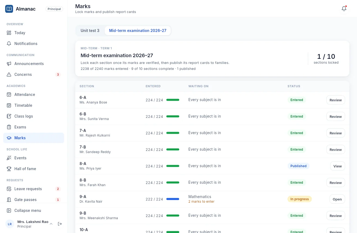The height and width of the screenshot is (233, 357).
Task: Click Collapse menu label
Action: click(28, 211)
